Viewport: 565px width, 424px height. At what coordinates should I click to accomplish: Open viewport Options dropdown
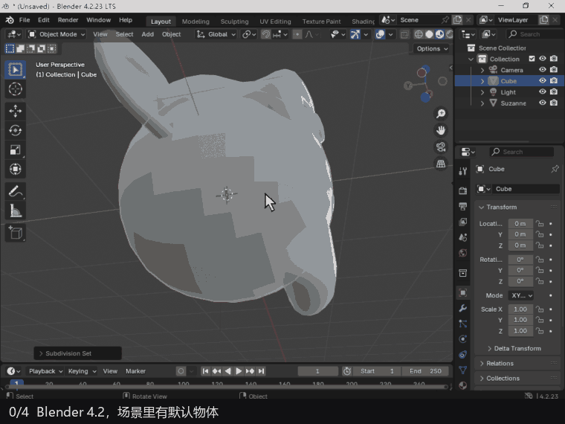(432, 48)
